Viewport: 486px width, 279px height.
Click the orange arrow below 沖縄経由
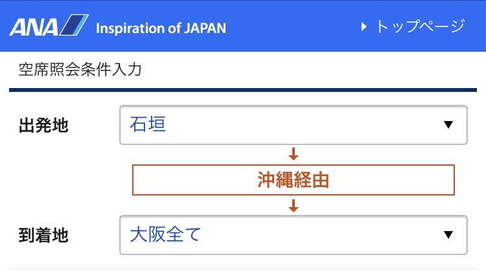click(293, 206)
